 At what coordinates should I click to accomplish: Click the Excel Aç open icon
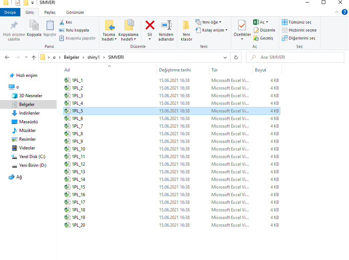click(x=256, y=22)
